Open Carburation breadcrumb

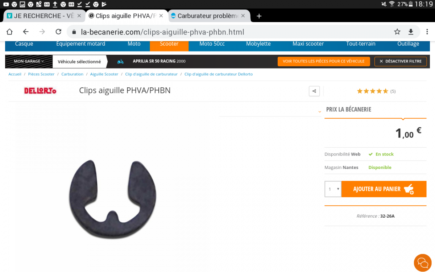[x=72, y=74]
